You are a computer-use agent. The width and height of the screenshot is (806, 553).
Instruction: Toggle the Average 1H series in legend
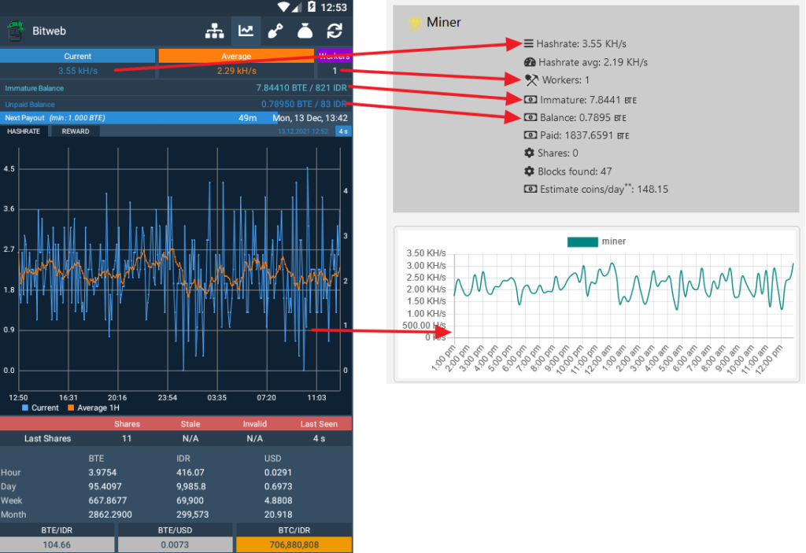click(93, 408)
